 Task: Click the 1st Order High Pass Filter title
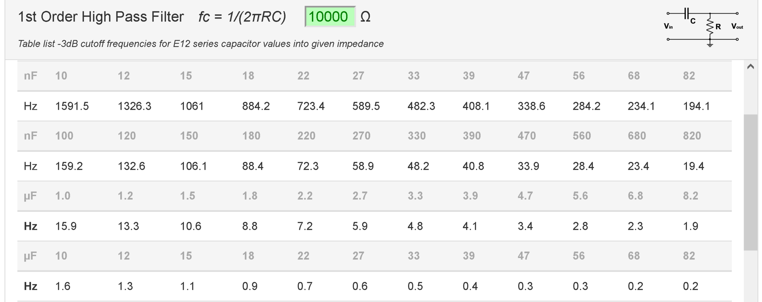click(101, 17)
